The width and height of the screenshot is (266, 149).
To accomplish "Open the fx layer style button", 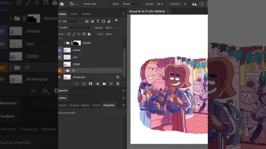I will tap(84, 84).
